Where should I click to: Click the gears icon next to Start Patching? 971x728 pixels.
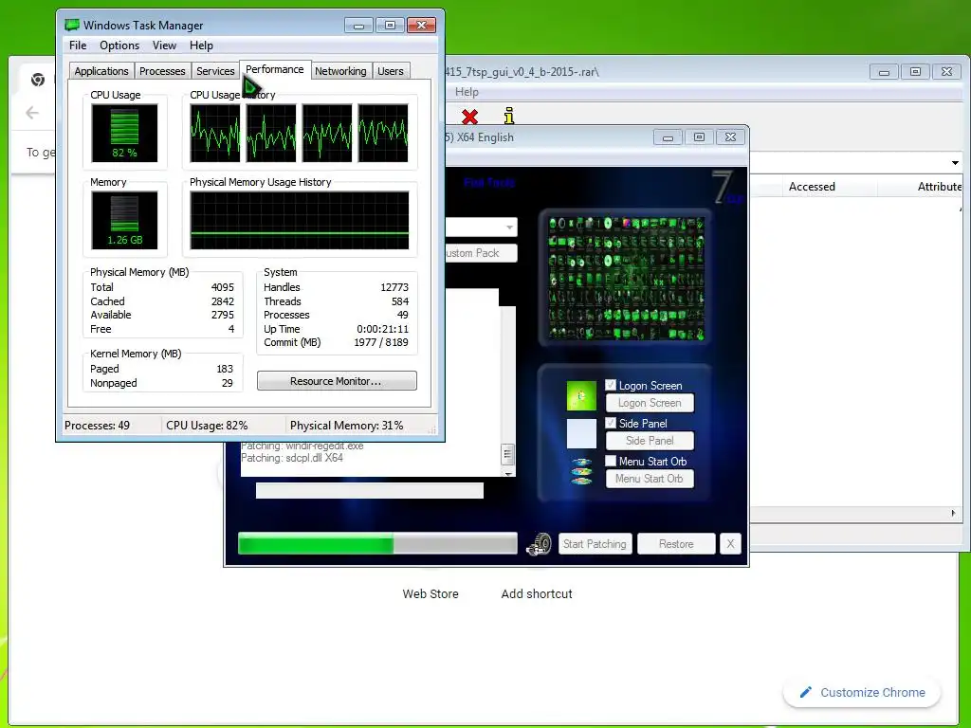click(x=539, y=543)
